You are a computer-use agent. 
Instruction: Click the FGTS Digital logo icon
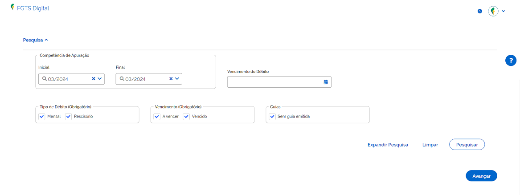(x=12, y=7)
